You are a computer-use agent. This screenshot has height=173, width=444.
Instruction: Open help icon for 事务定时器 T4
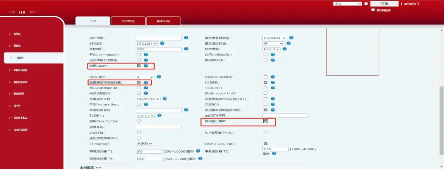(x=198, y=159)
